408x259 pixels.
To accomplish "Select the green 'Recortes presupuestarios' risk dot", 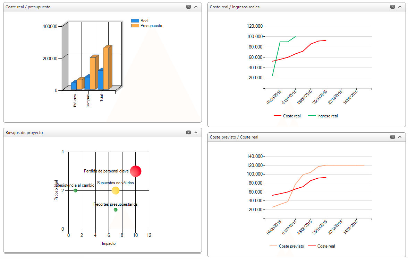I will pos(116,209).
